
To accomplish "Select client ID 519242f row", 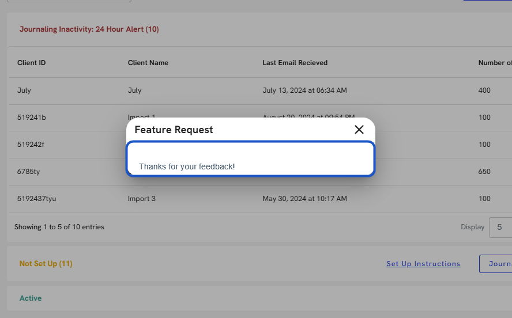I will click(x=31, y=145).
